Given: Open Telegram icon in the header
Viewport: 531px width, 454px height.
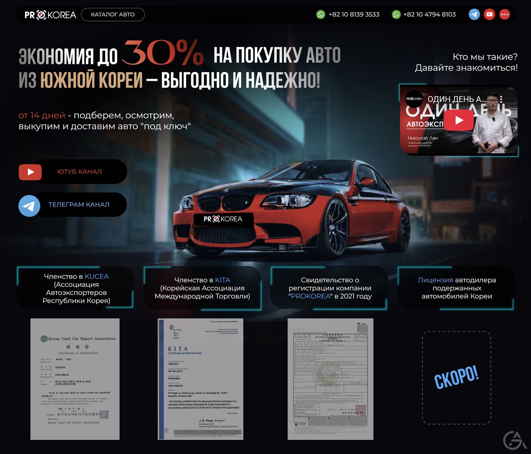Looking at the screenshot, I should pyautogui.click(x=474, y=15).
